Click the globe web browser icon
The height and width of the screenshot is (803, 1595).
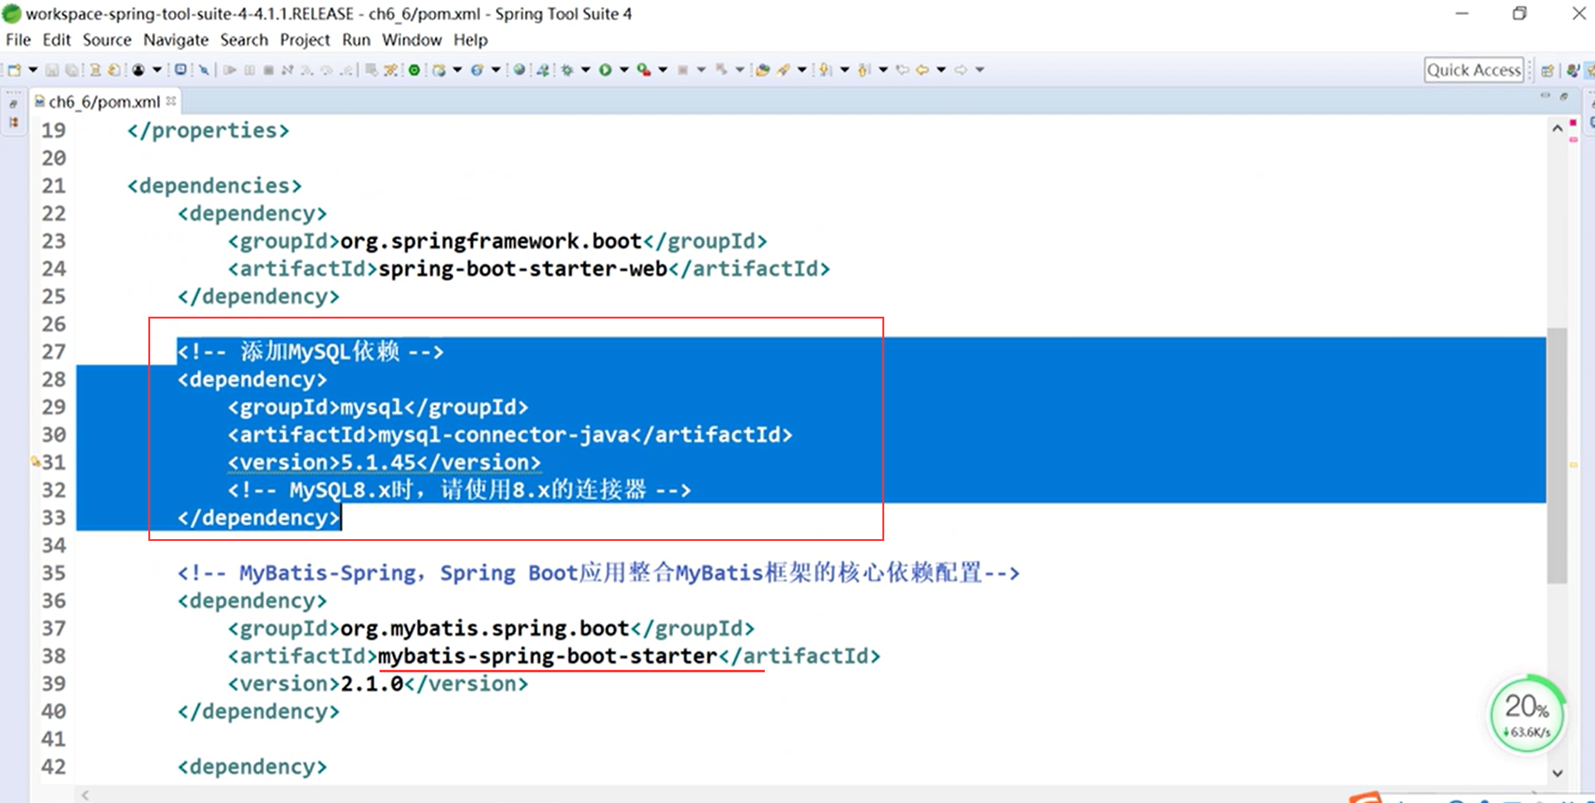(x=519, y=70)
